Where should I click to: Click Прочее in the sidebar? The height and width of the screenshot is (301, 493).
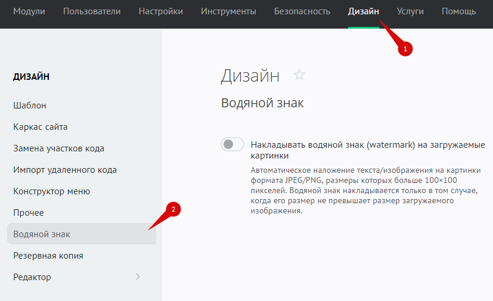[29, 213]
